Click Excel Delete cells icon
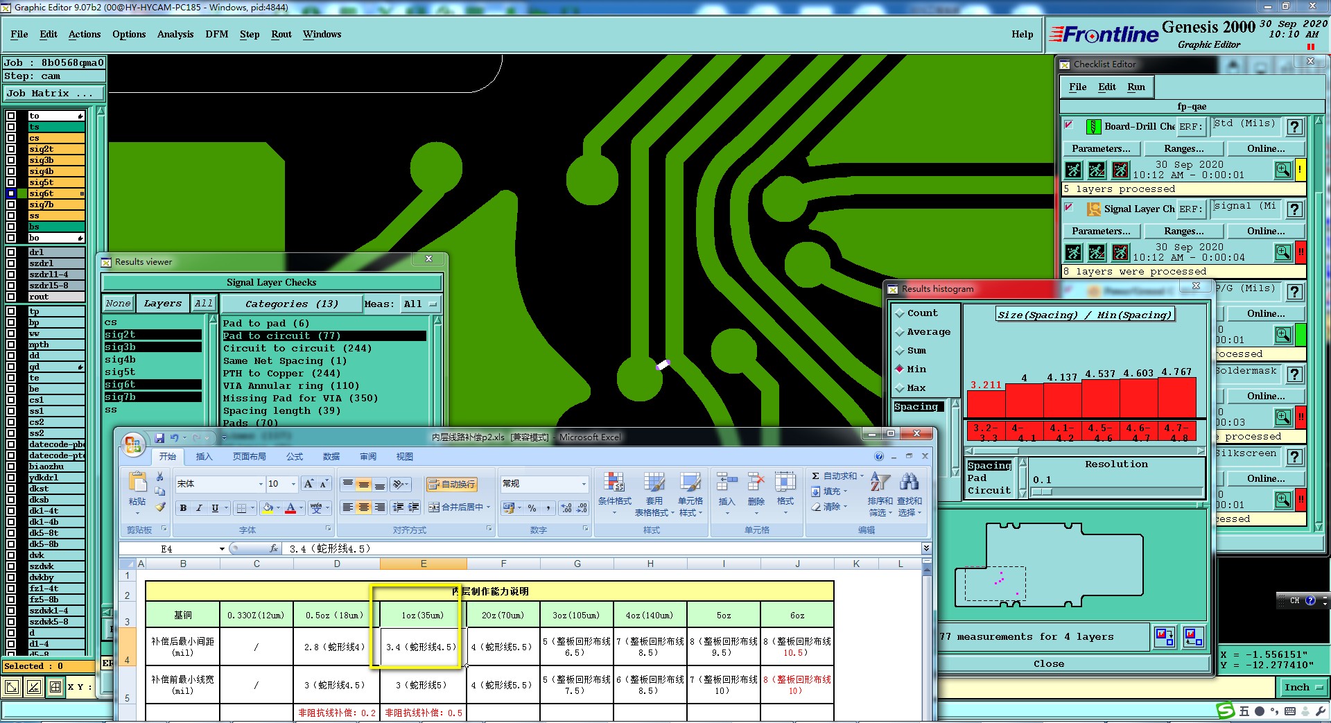Viewport: 1331px width, 723px height. click(x=756, y=483)
